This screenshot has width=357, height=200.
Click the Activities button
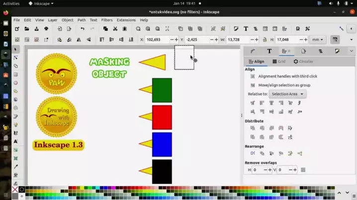tap(11, 3)
